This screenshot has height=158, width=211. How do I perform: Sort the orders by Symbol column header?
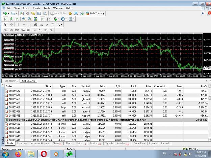click(85, 86)
